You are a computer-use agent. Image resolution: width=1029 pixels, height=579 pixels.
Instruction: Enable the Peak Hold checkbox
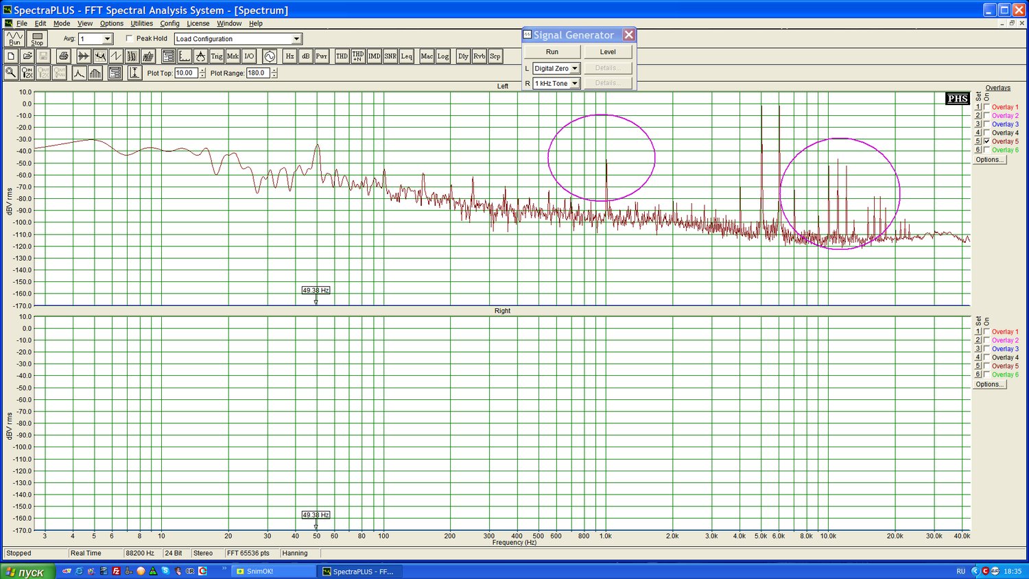point(130,39)
